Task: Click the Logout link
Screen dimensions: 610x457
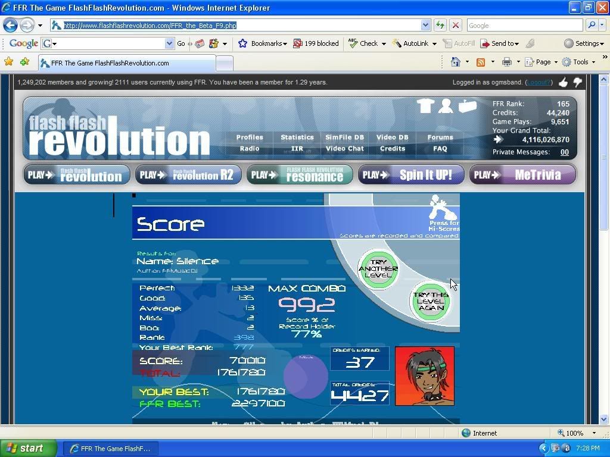Action: [x=539, y=83]
